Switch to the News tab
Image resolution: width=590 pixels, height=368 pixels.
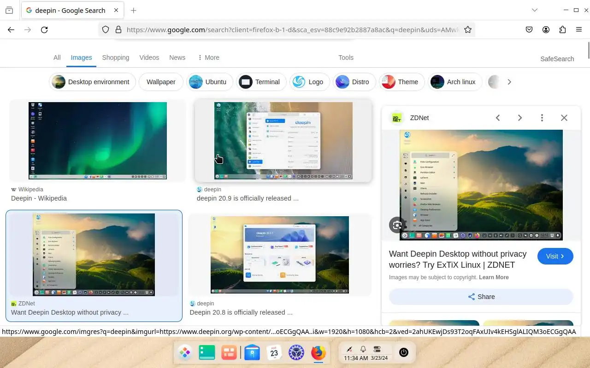177,57
